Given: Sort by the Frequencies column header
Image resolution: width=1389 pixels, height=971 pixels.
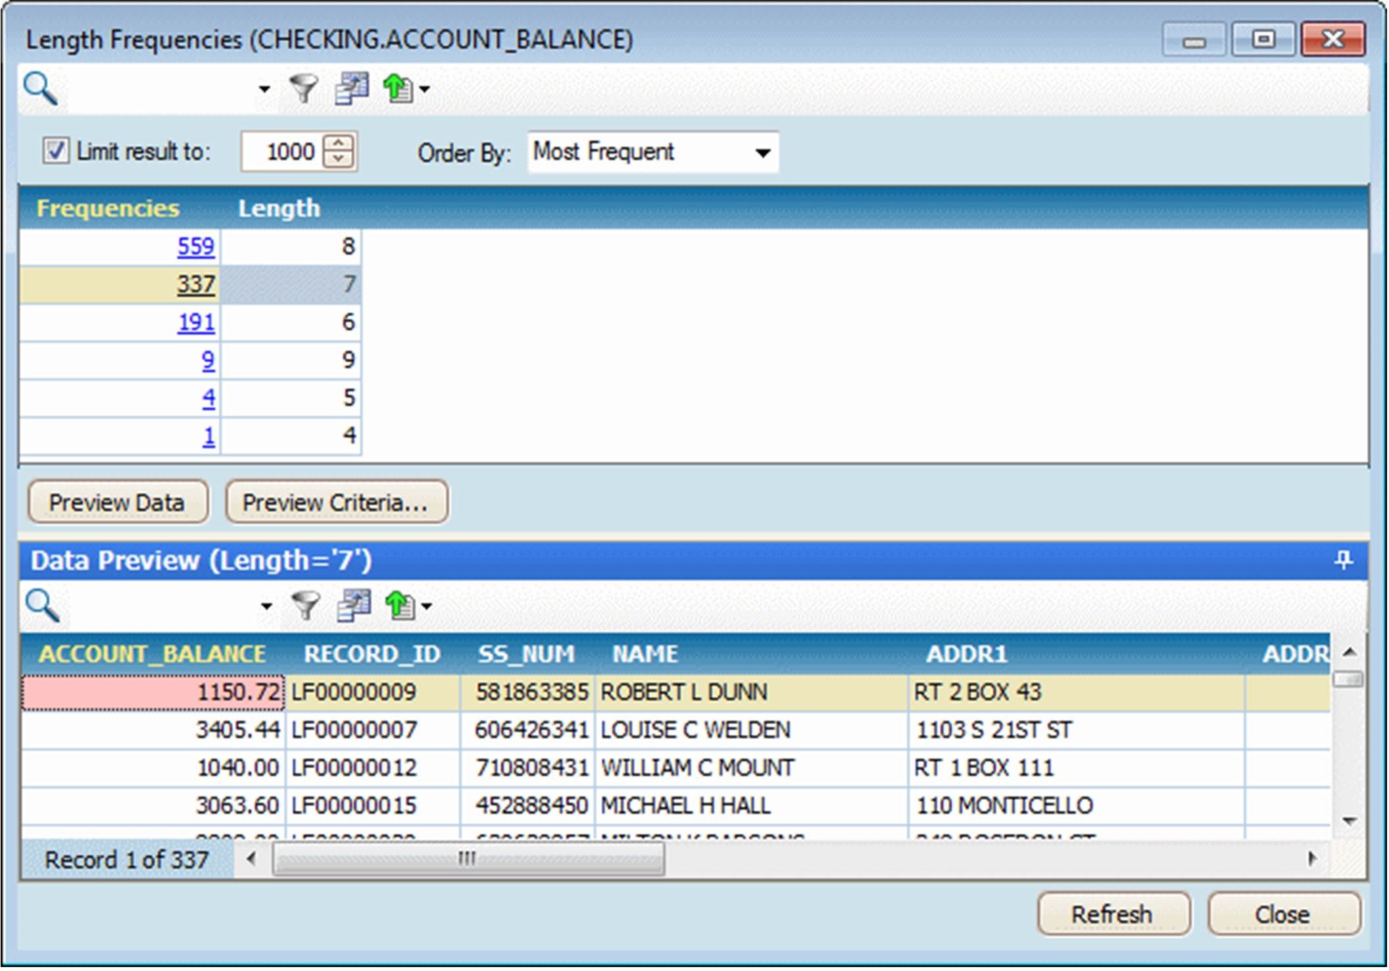Looking at the screenshot, I should 108,209.
